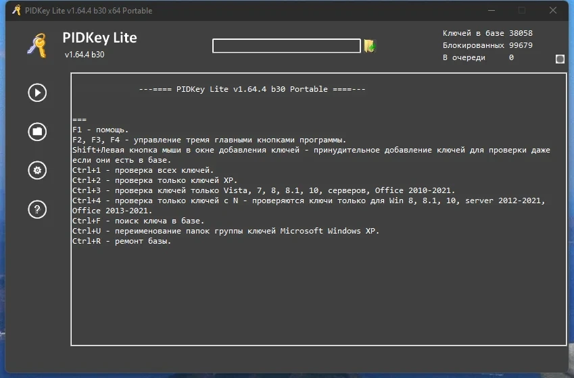
Task: Click the "Ctrl+2" XP keys check line
Action: click(x=155, y=180)
